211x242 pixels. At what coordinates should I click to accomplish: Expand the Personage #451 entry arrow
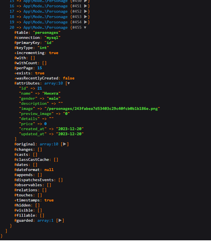(x=86, y=6)
